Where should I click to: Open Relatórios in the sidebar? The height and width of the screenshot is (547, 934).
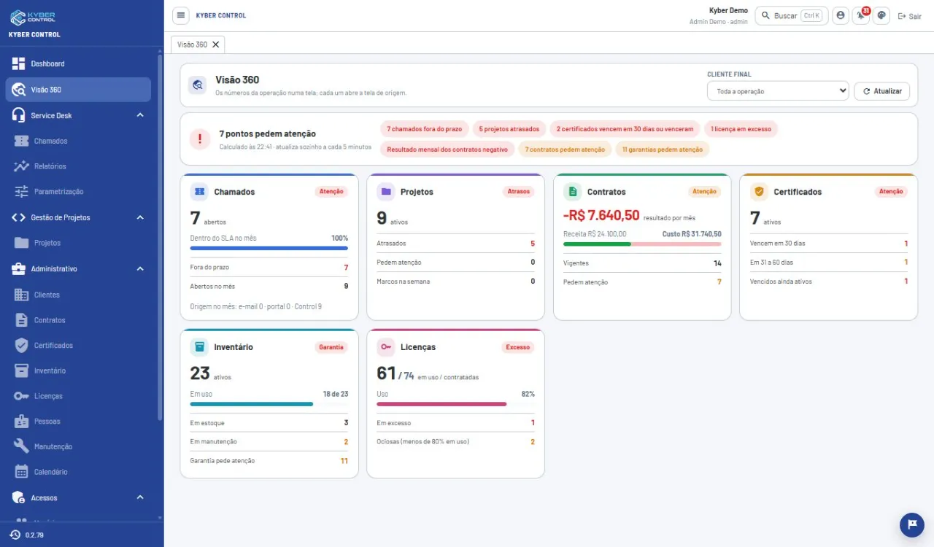(x=80, y=166)
